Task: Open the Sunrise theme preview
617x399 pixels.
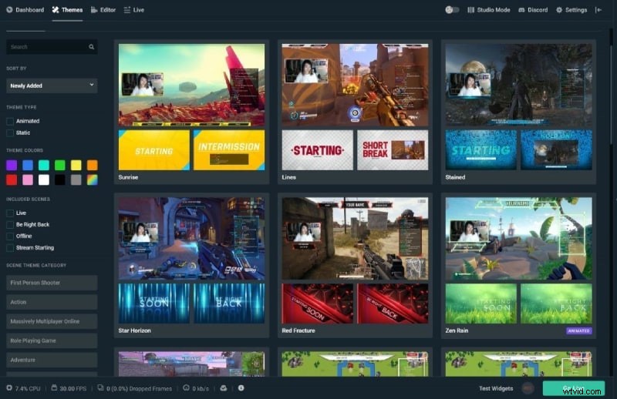Action: (x=191, y=85)
